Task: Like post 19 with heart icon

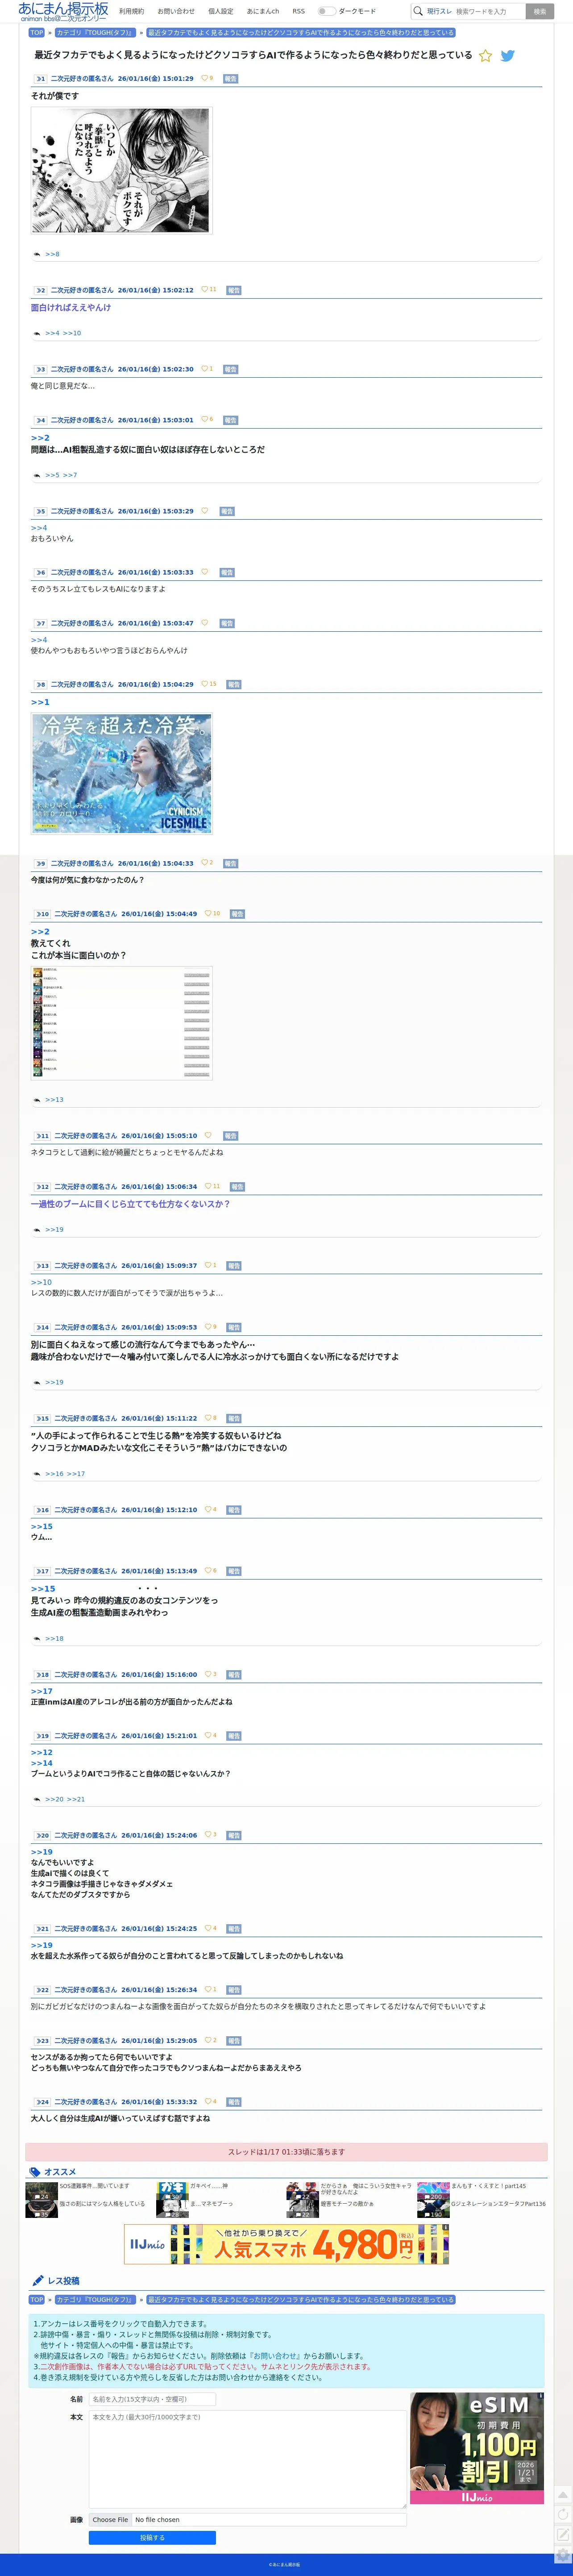Action: (x=208, y=1735)
